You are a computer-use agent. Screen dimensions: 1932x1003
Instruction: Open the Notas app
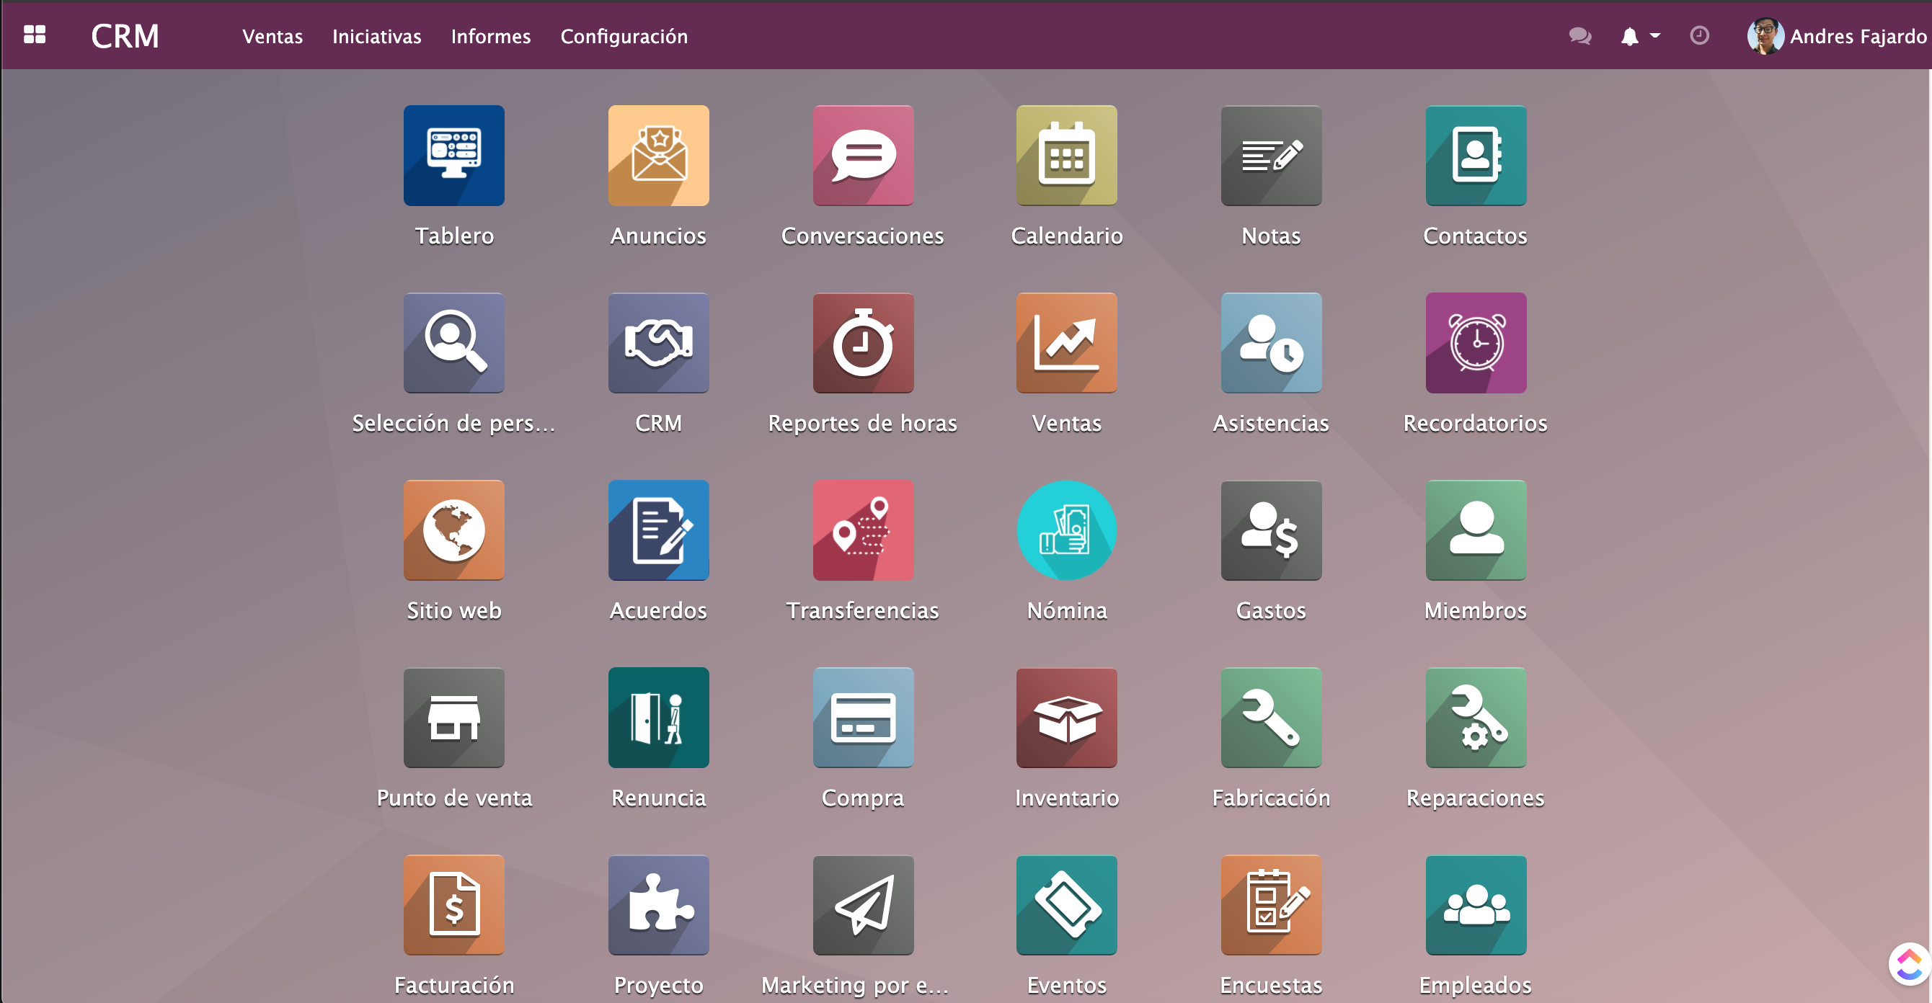click(1271, 156)
